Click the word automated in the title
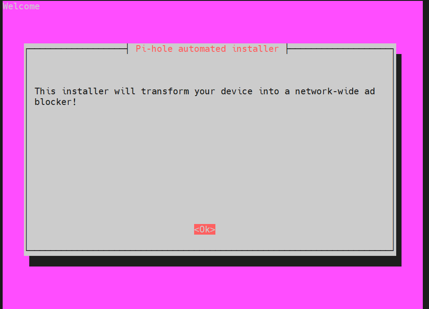Screen dimensions: 429x309 [202, 49]
